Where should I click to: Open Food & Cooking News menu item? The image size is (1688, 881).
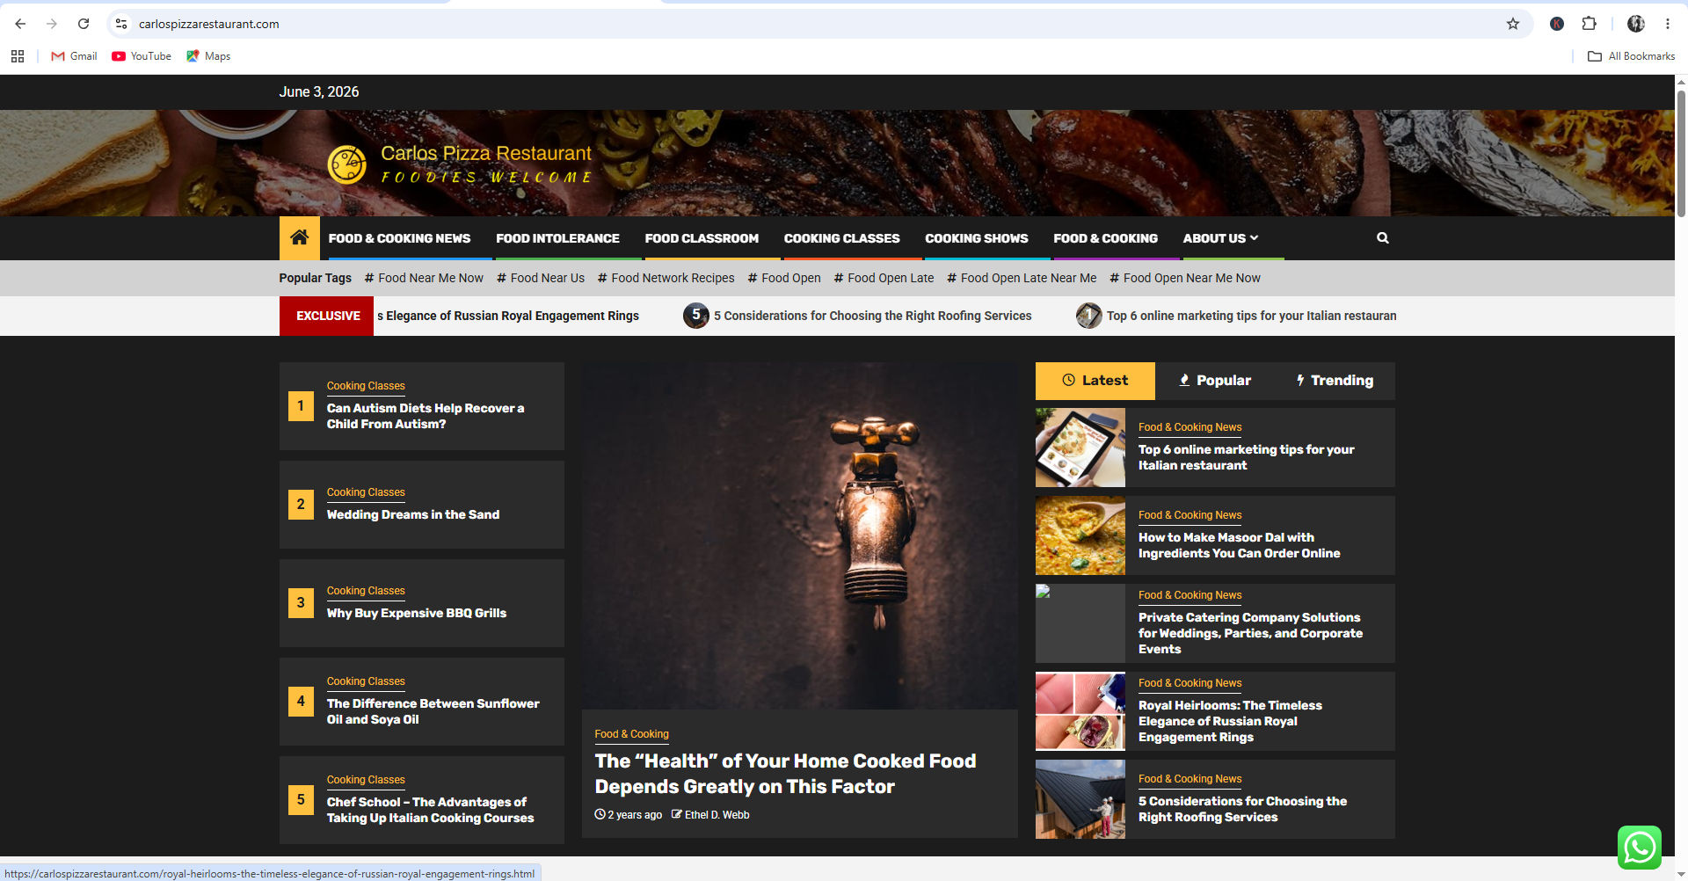point(399,238)
